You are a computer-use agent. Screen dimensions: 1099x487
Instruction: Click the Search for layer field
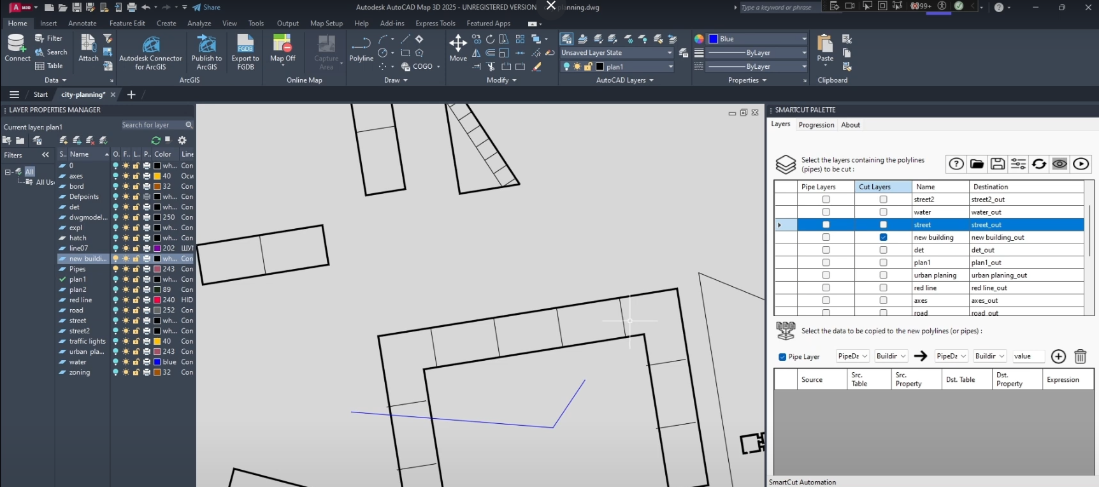pyautogui.click(x=153, y=125)
